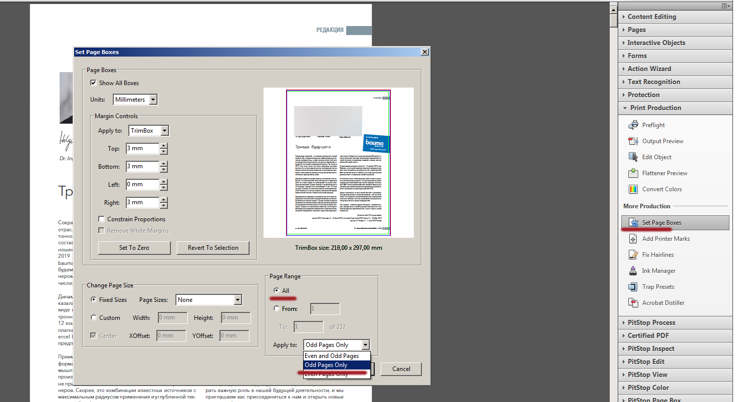
Task: Expand the Interactive Objects panel
Action: click(675, 43)
